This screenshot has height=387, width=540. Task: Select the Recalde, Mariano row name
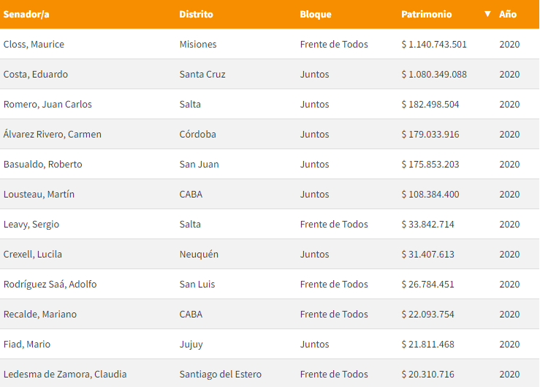(39, 314)
